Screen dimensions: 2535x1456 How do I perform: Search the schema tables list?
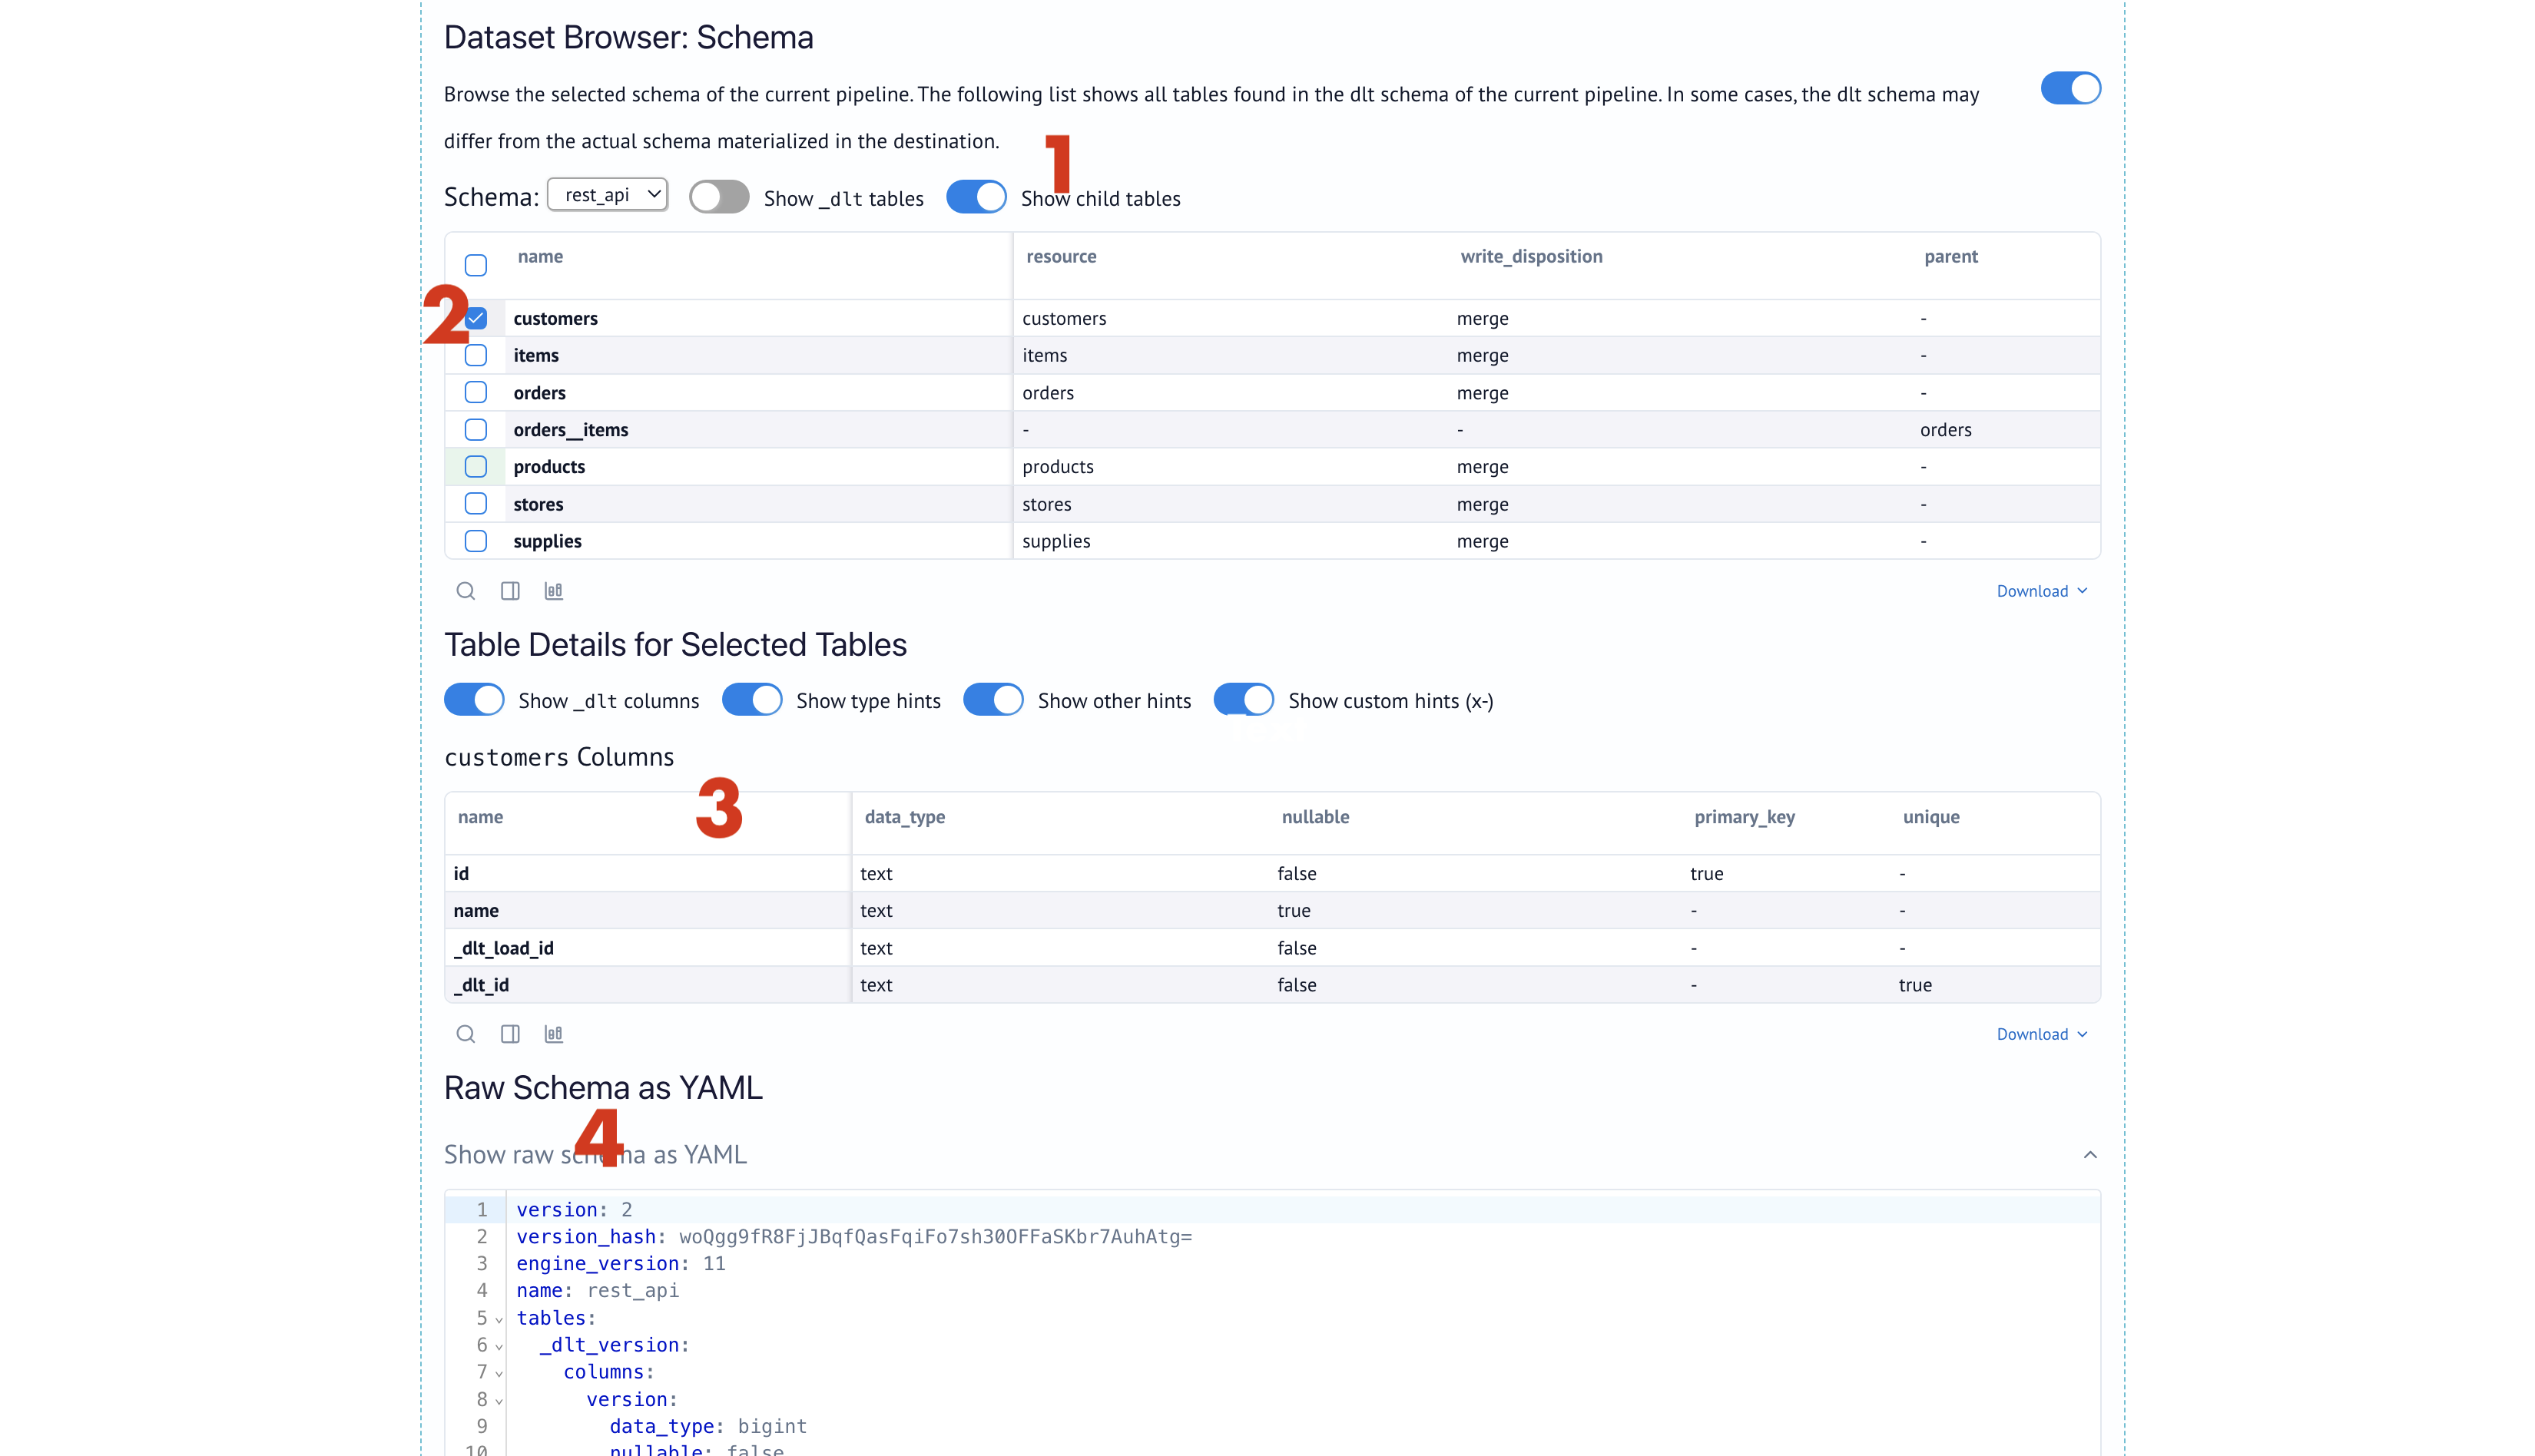coord(466,590)
